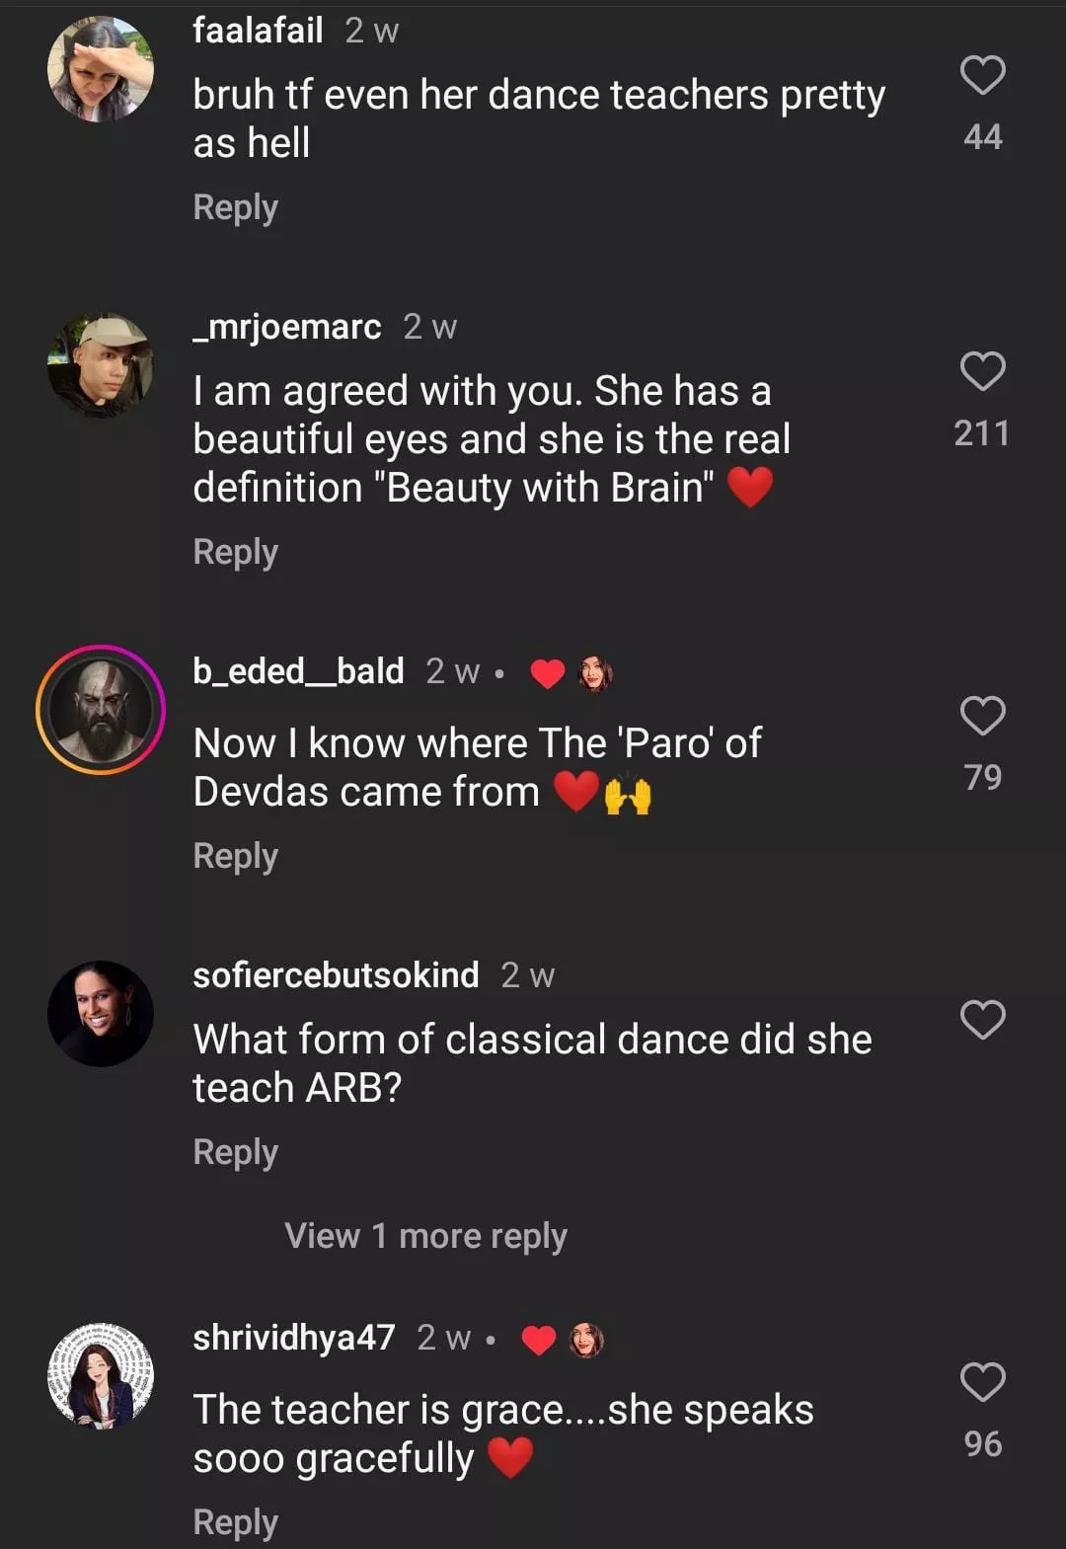Like faalafail's dance teacher comment

[x=982, y=76]
